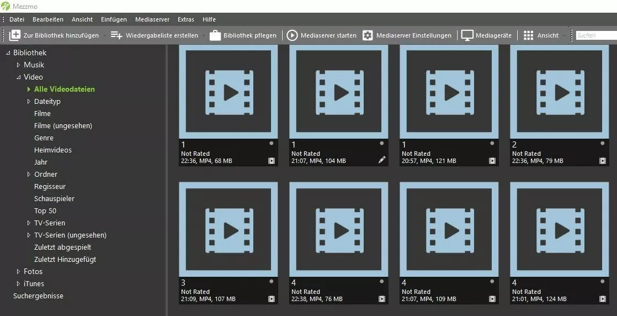Open the Extras menu
617x316 pixels.
186,19
